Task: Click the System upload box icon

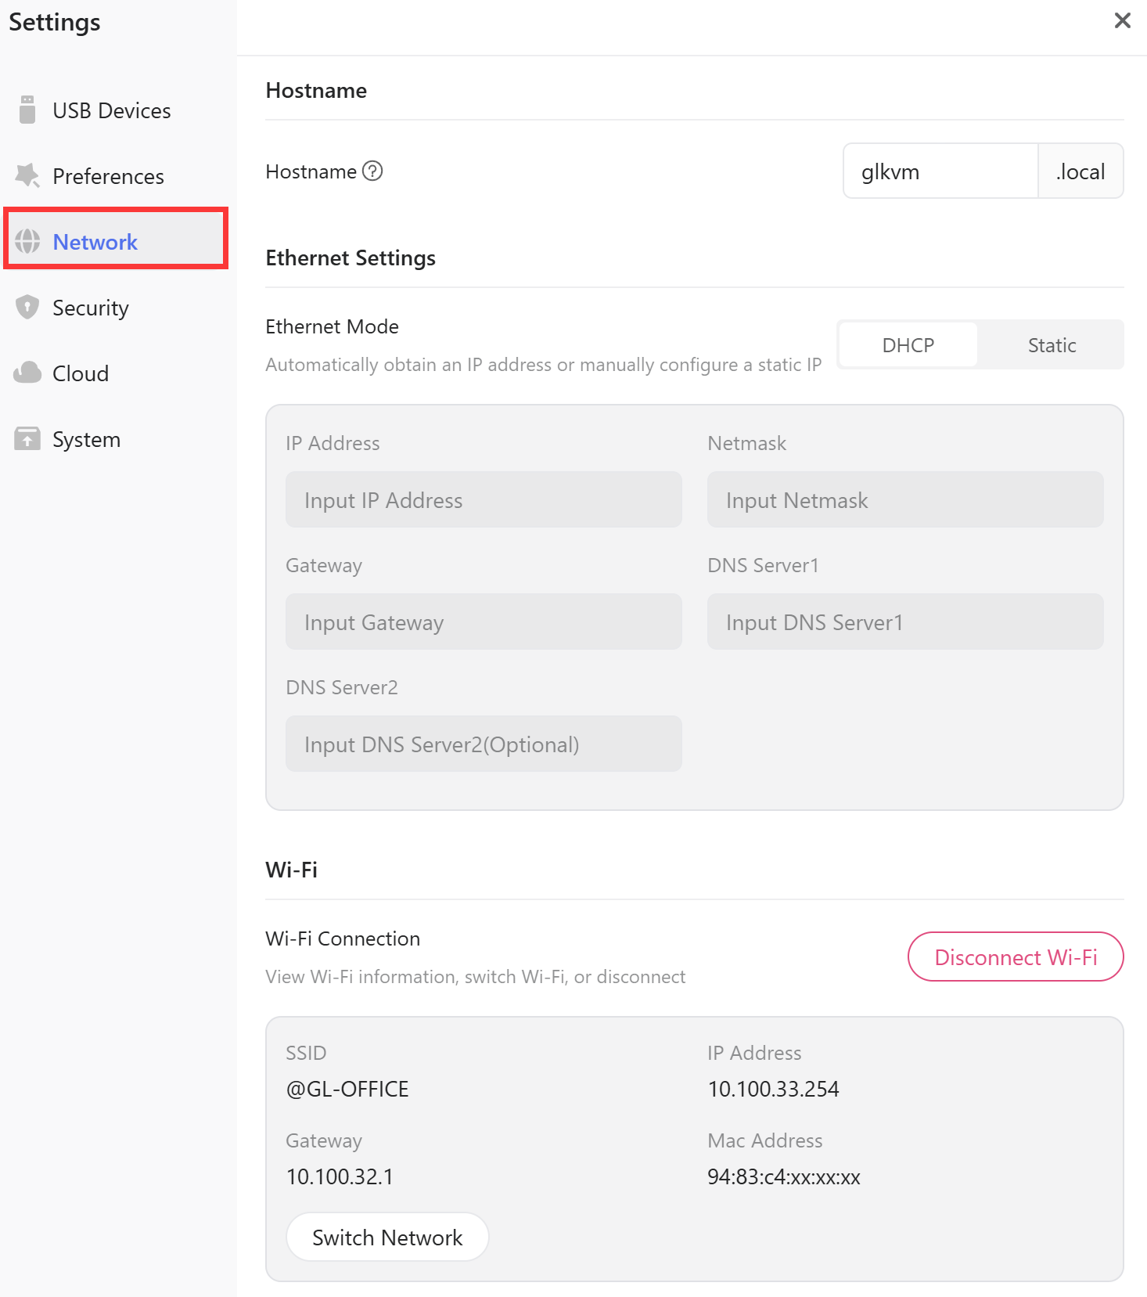Action: [27, 439]
